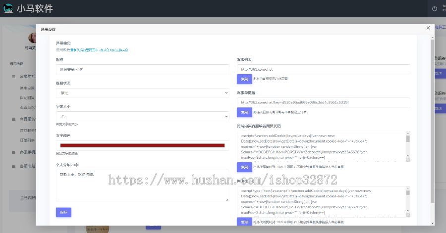Click the 通用设置 dialog title text
The width and height of the screenshot is (446, 233).
[x=48, y=29]
